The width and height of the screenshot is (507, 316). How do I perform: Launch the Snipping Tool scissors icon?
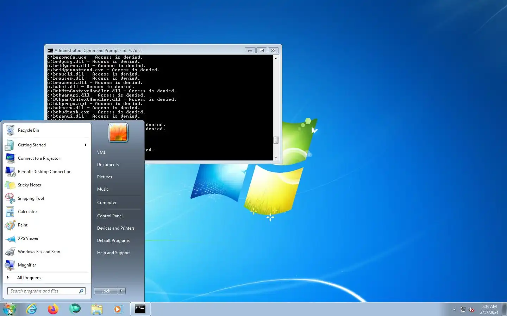[x=10, y=198]
